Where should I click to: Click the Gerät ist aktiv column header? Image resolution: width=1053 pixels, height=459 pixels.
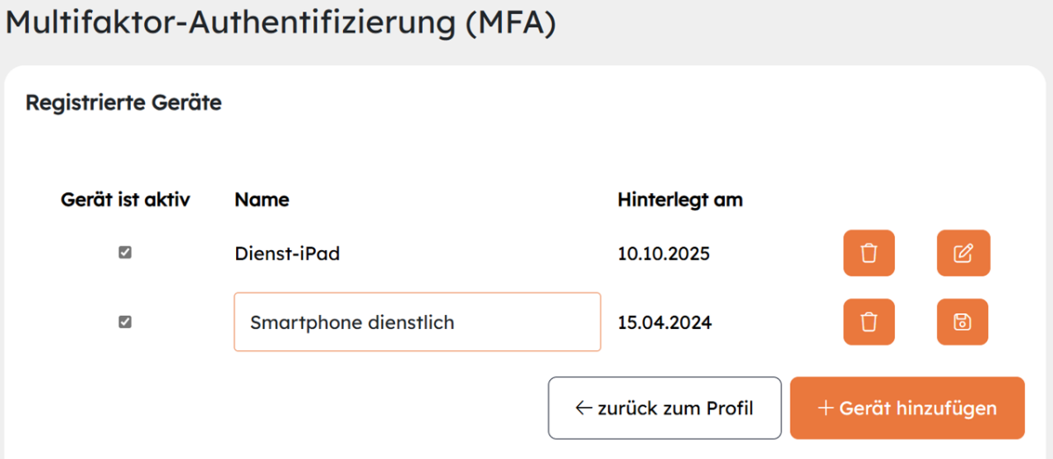point(125,199)
